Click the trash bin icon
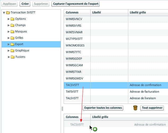This screenshot has width=168, height=133. 135,108
